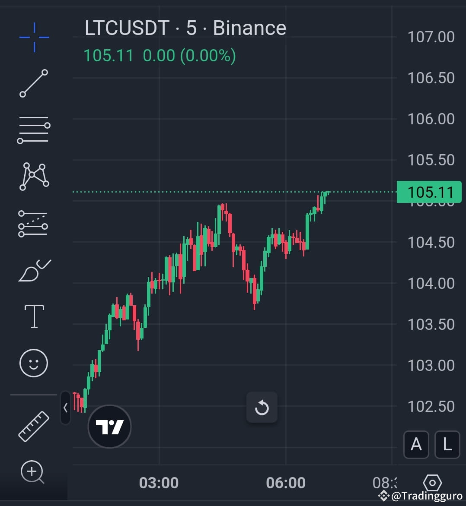Select the Text annotation tool

pos(34,316)
